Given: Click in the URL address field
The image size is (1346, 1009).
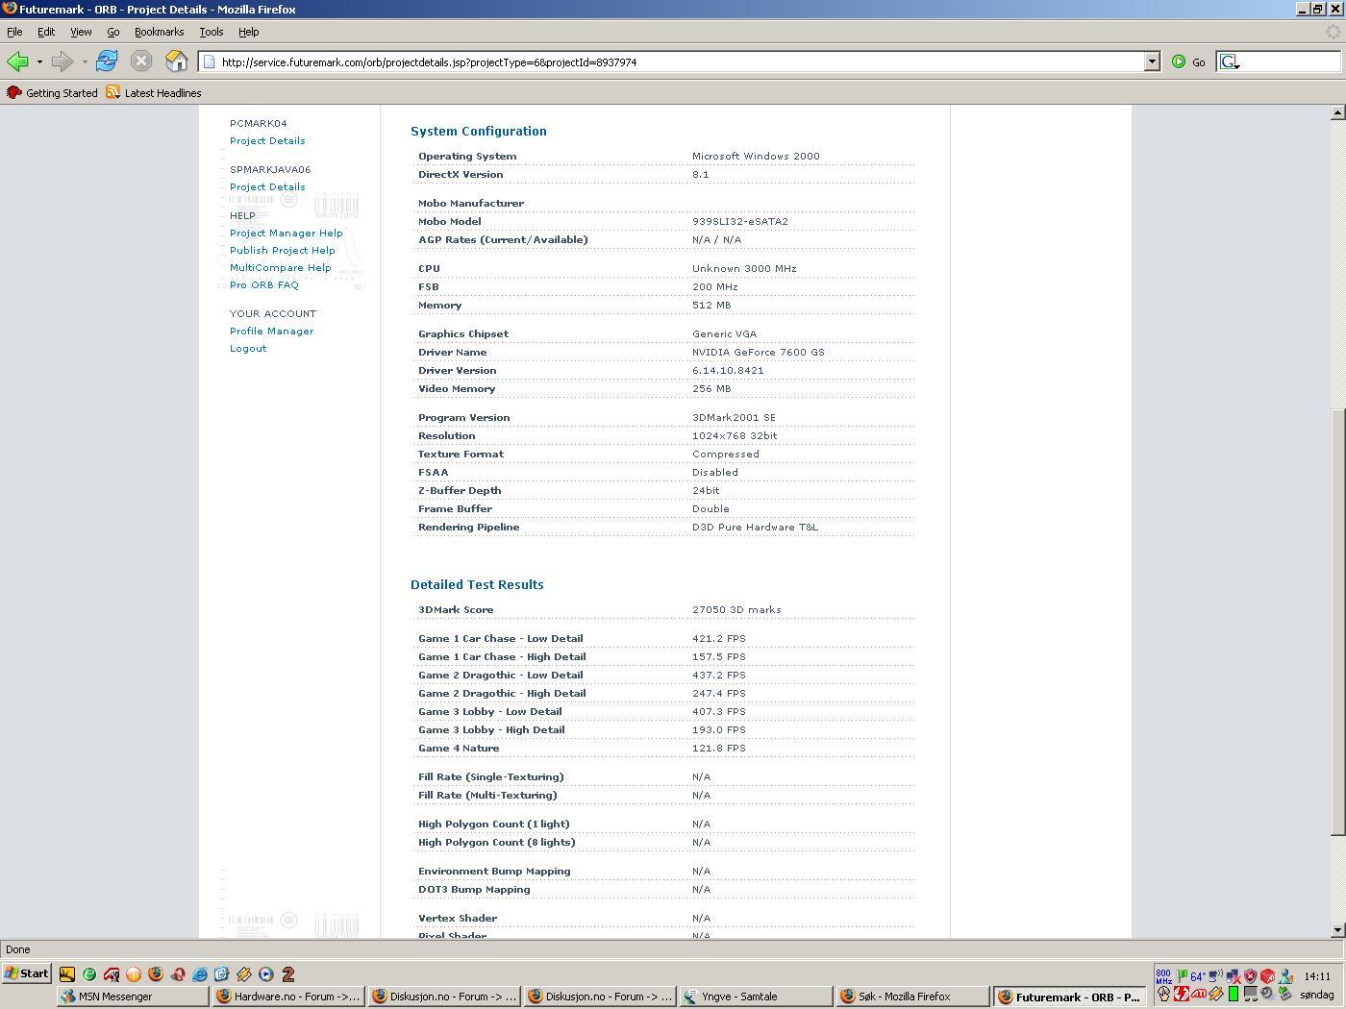Looking at the screenshot, I should (673, 62).
